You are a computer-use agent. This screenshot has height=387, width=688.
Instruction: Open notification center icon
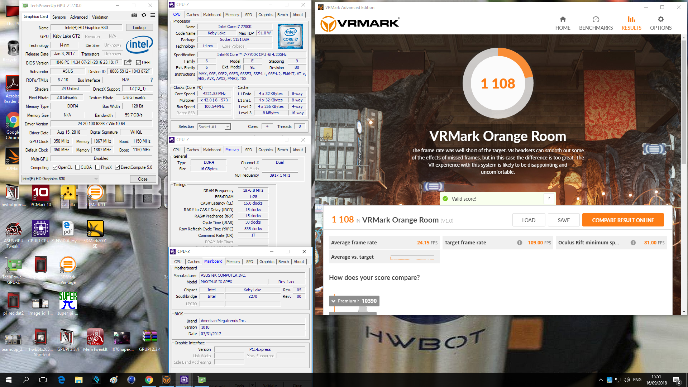point(677,380)
